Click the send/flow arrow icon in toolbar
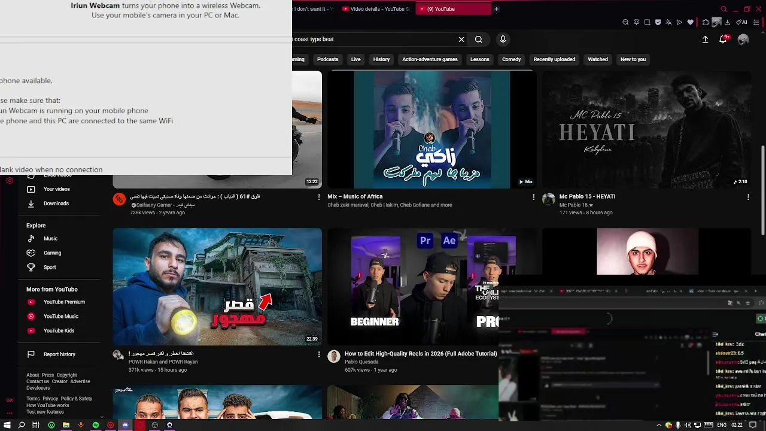This screenshot has height=431, width=766. point(679,22)
